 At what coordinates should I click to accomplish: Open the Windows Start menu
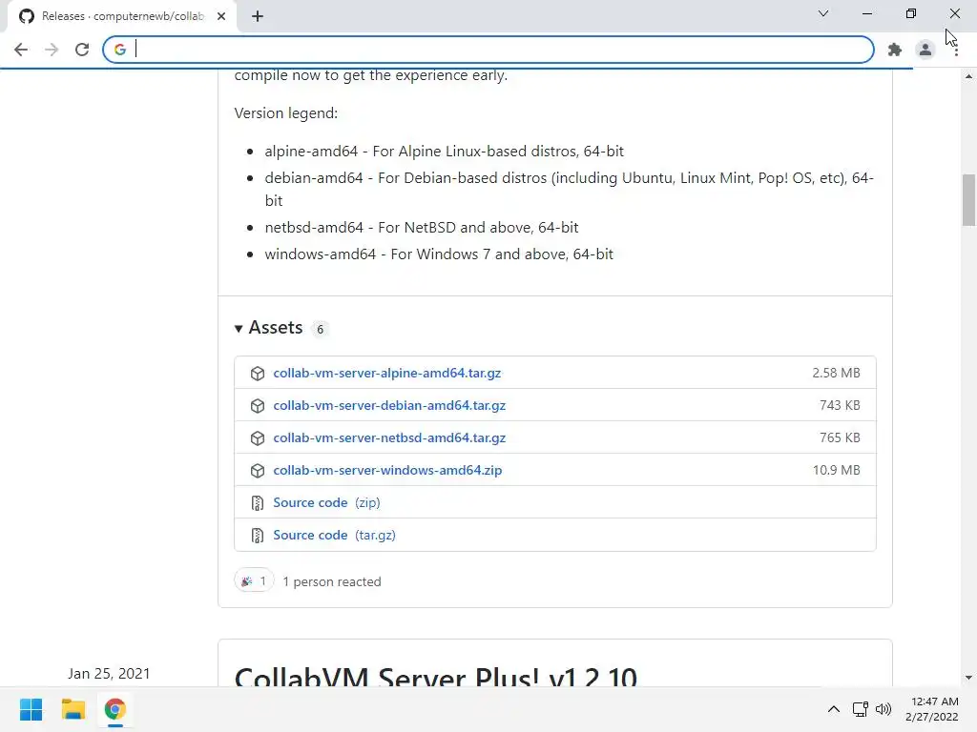click(x=31, y=709)
